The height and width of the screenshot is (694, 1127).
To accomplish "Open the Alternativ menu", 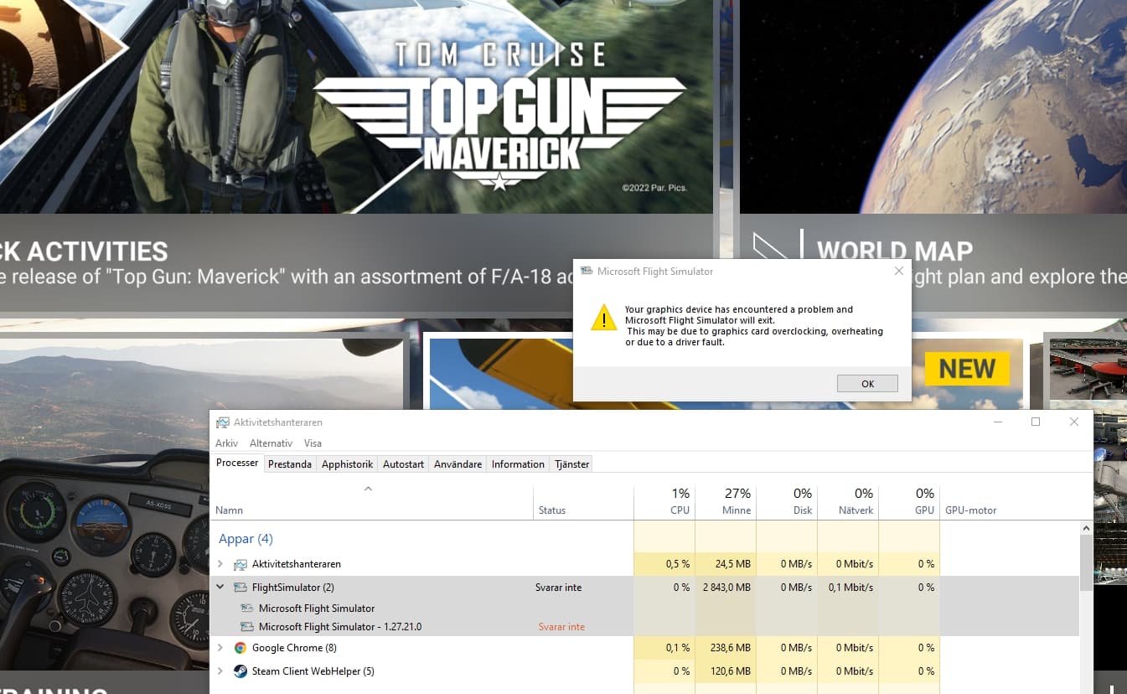I will 271,443.
